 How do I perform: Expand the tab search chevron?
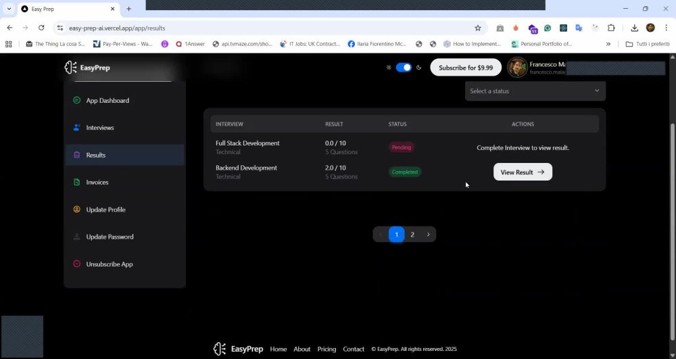9,9
